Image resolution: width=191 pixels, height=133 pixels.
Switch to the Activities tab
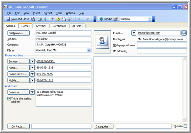pos(41,26)
